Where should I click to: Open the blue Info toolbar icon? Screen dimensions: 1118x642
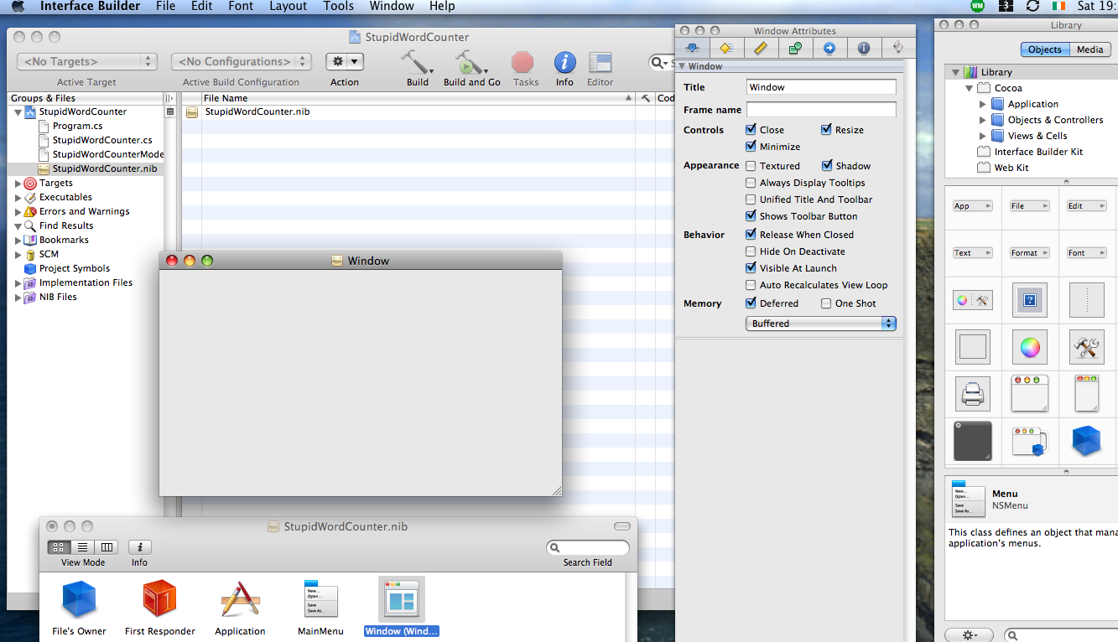point(565,62)
